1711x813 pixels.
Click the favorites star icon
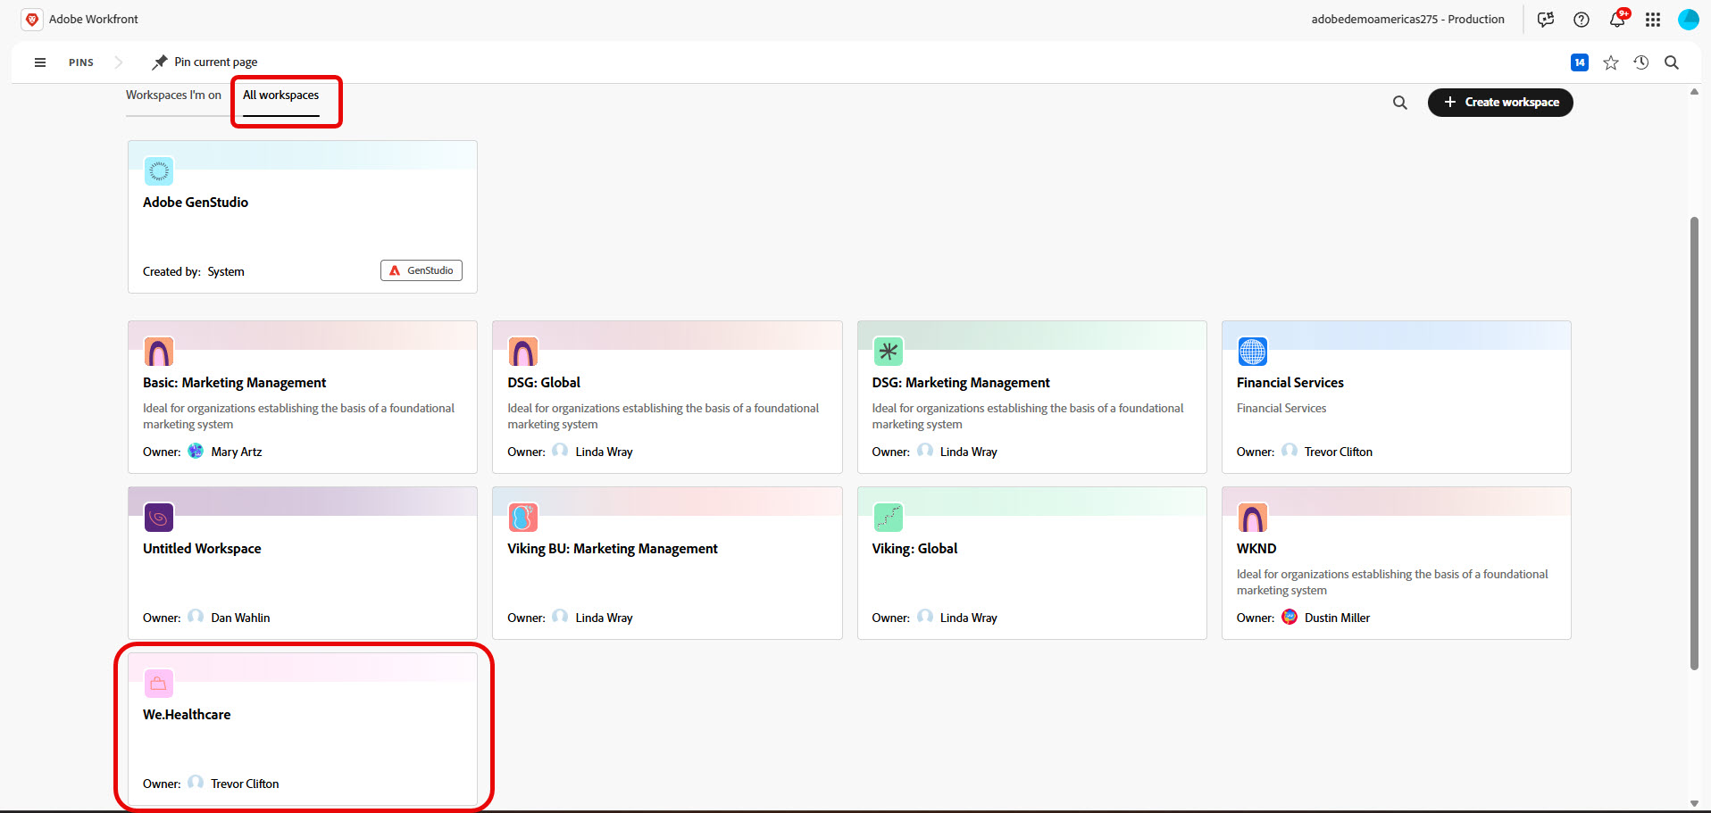click(x=1611, y=62)
